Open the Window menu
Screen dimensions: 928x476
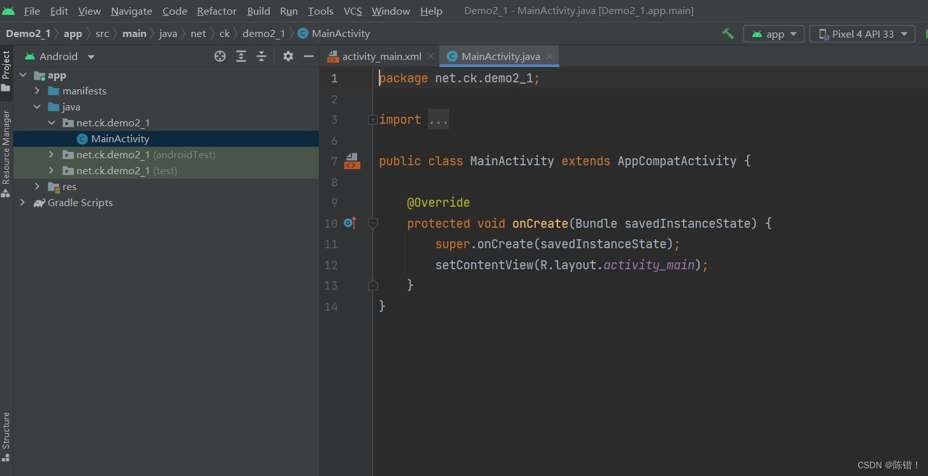391,11
